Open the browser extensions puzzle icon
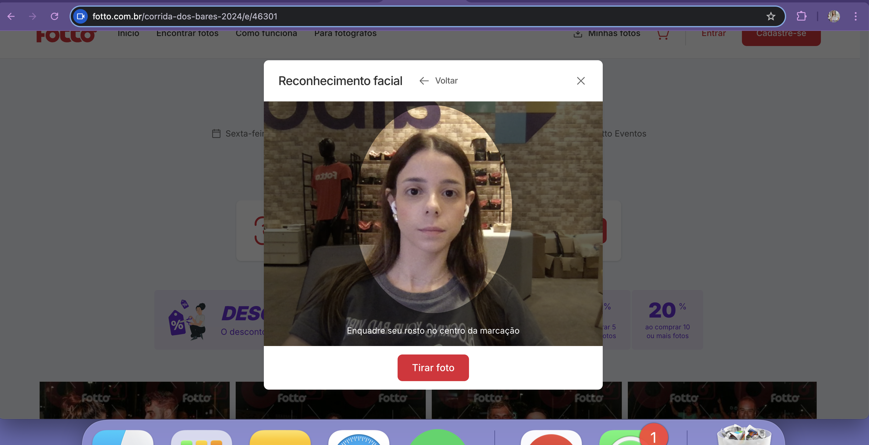Image resolution: width=869 pixels, height=445 pixels. coord(802,16)
